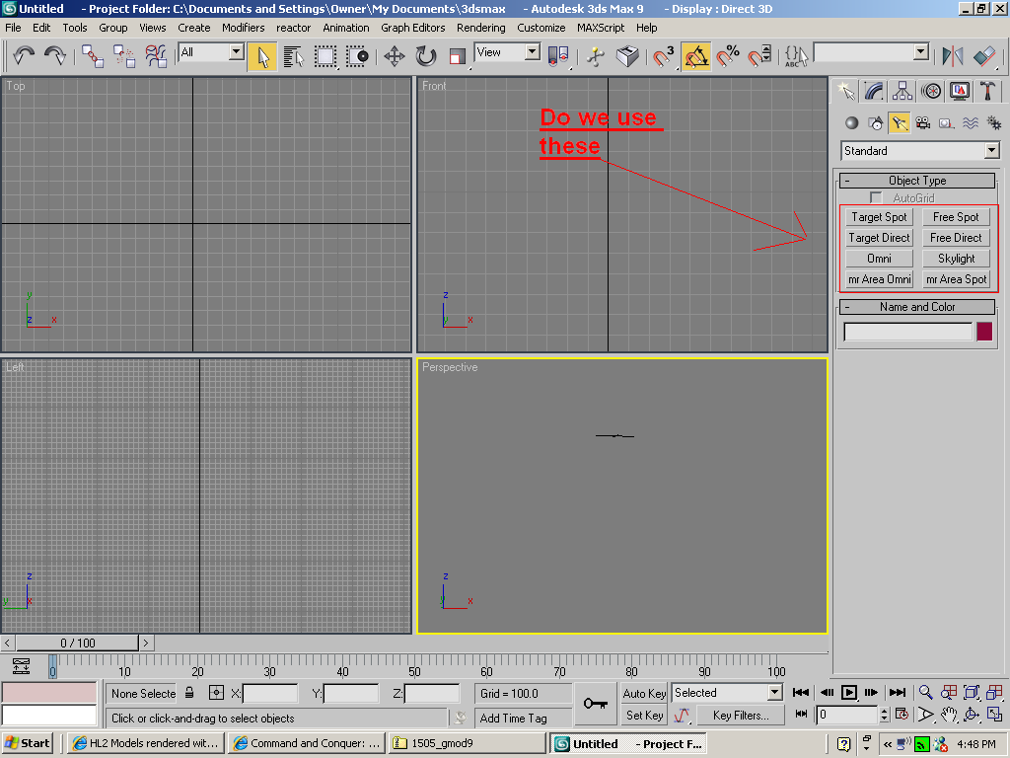
Task: Click the object color swatch
Action: (x=983, y=332)
